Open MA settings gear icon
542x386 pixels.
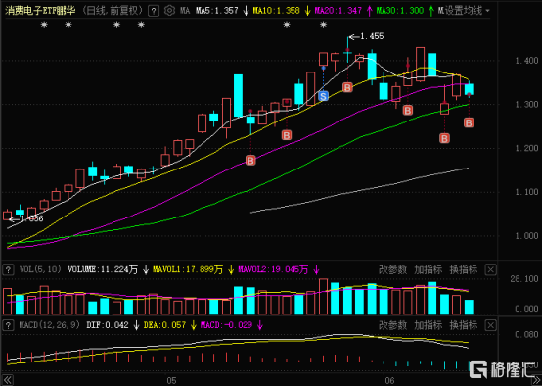point(169,11)
